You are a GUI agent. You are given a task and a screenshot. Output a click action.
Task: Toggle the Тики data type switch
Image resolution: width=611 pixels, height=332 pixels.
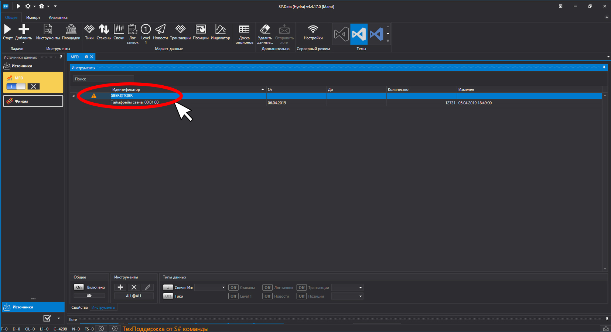pos(168,296)
